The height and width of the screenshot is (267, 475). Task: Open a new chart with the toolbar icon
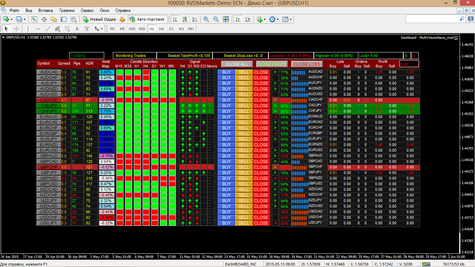(6, 19)
